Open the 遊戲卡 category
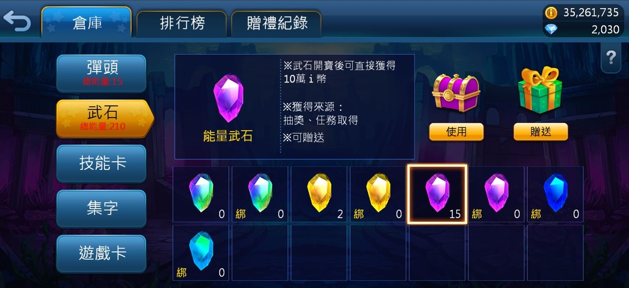Image resolution: width=629 pixels, height=288 pixels. tap(102, 254)
